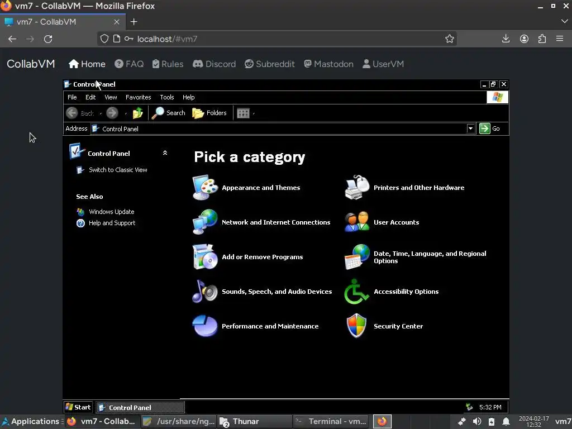Screen dimensions: 572x429
Task: Bookmark page with the star icon
Action: 450,39
